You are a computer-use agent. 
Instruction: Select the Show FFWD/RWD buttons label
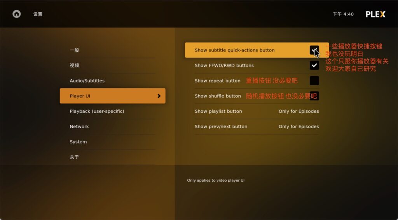pyautogui.click(x=224, y=65)
